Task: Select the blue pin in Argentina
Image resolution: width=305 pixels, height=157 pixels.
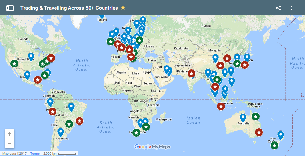Action: (61, 132)
